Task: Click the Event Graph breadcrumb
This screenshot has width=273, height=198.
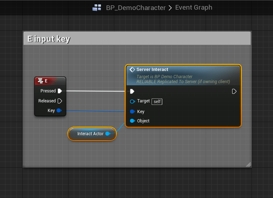Action: click(x=193, y=7)
